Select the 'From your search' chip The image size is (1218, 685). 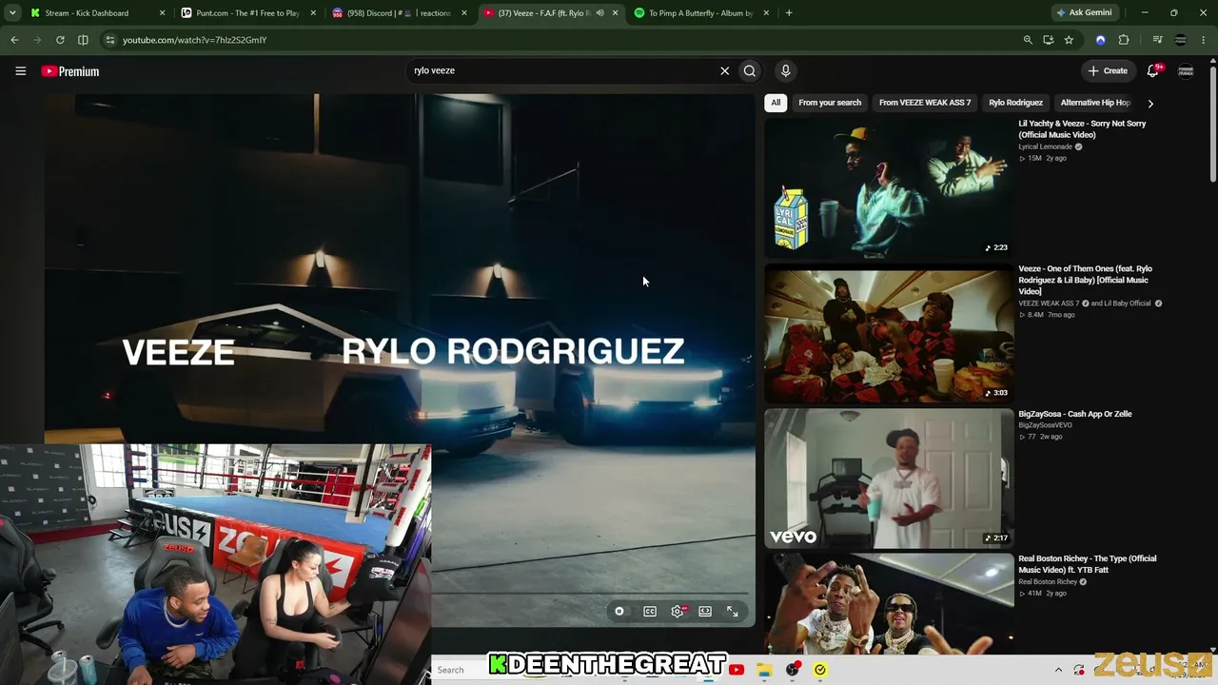pyautogui.click(x=830, y=103)
